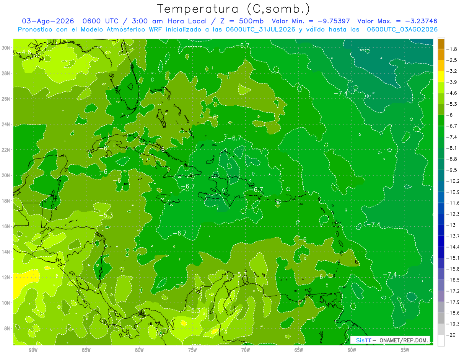Click the green swatch between -6.7 and -7.4
This screenshot has height=355, width=459.
pyautogui.click(x=441, y=131)
